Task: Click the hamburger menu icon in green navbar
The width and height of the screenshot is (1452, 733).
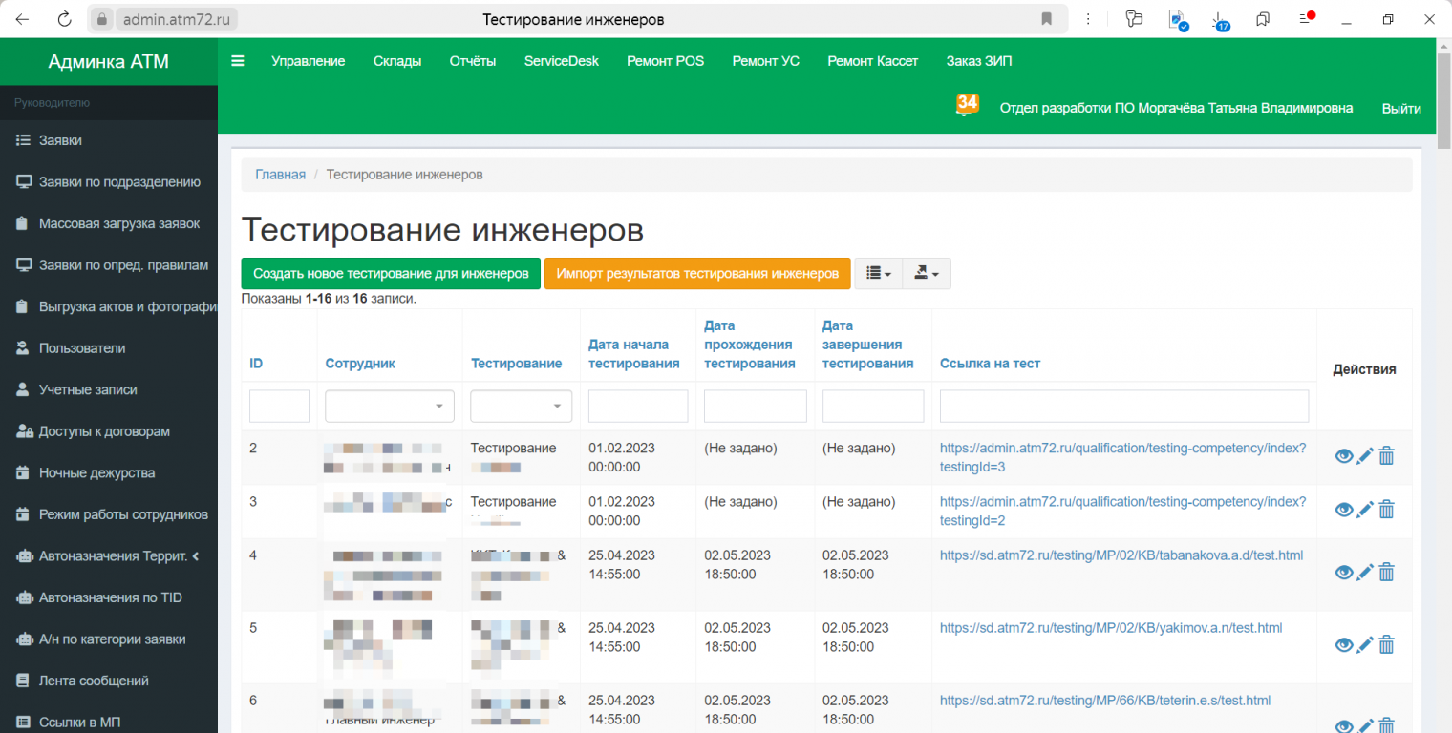Action: [238, 61]
